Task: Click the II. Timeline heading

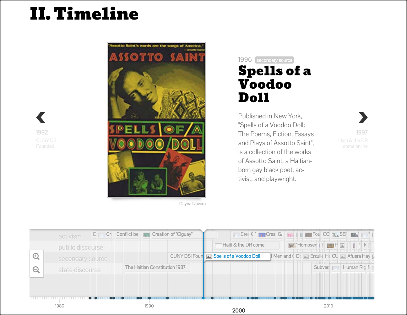Action: click(84, 14)
